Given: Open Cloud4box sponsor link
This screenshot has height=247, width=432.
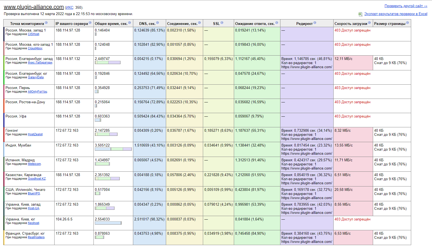Looking at the screenshot, I should (35, 48).
